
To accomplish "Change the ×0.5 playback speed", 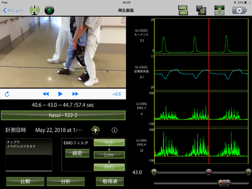I will [x=117, y=94].
